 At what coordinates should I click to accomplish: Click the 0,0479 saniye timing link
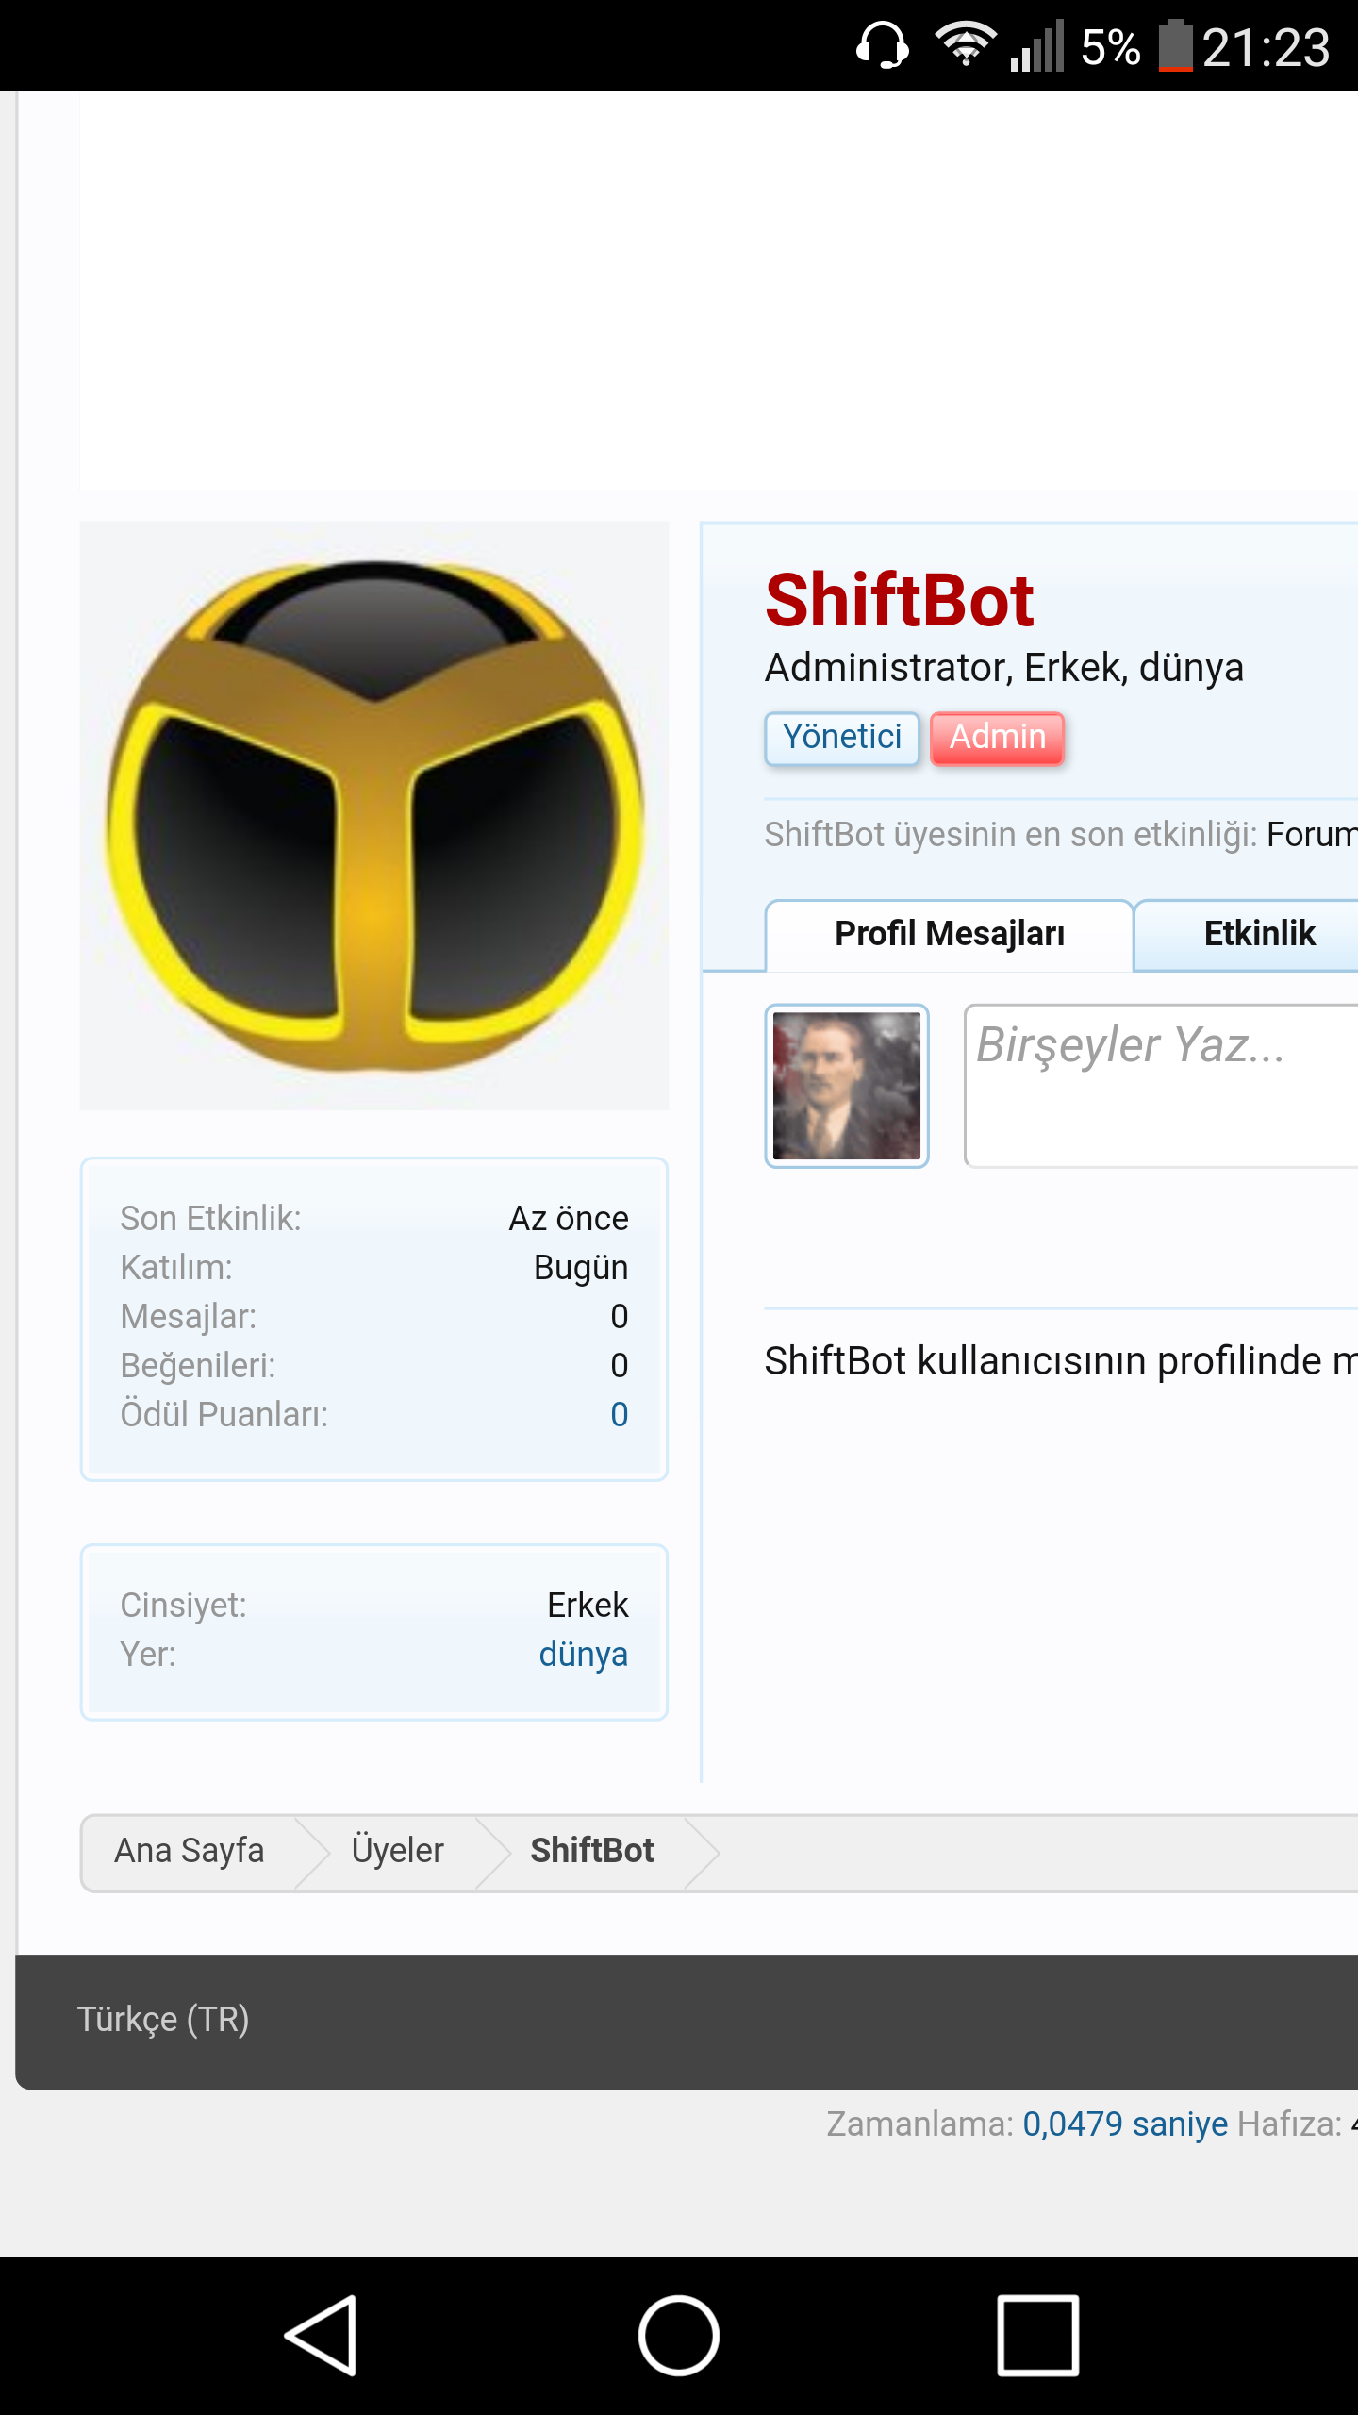coord(1125,2124)
